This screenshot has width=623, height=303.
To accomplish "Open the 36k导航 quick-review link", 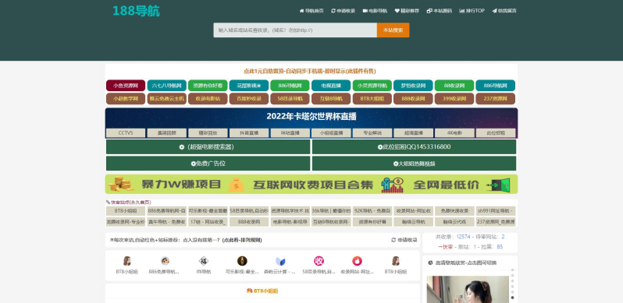I will coord(331,211).
